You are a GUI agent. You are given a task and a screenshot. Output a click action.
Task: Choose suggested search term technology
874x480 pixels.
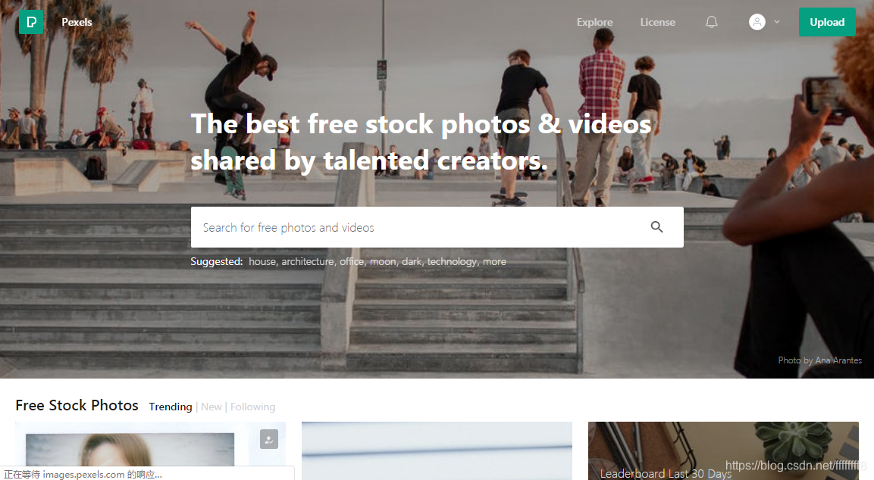click(453, 262)
